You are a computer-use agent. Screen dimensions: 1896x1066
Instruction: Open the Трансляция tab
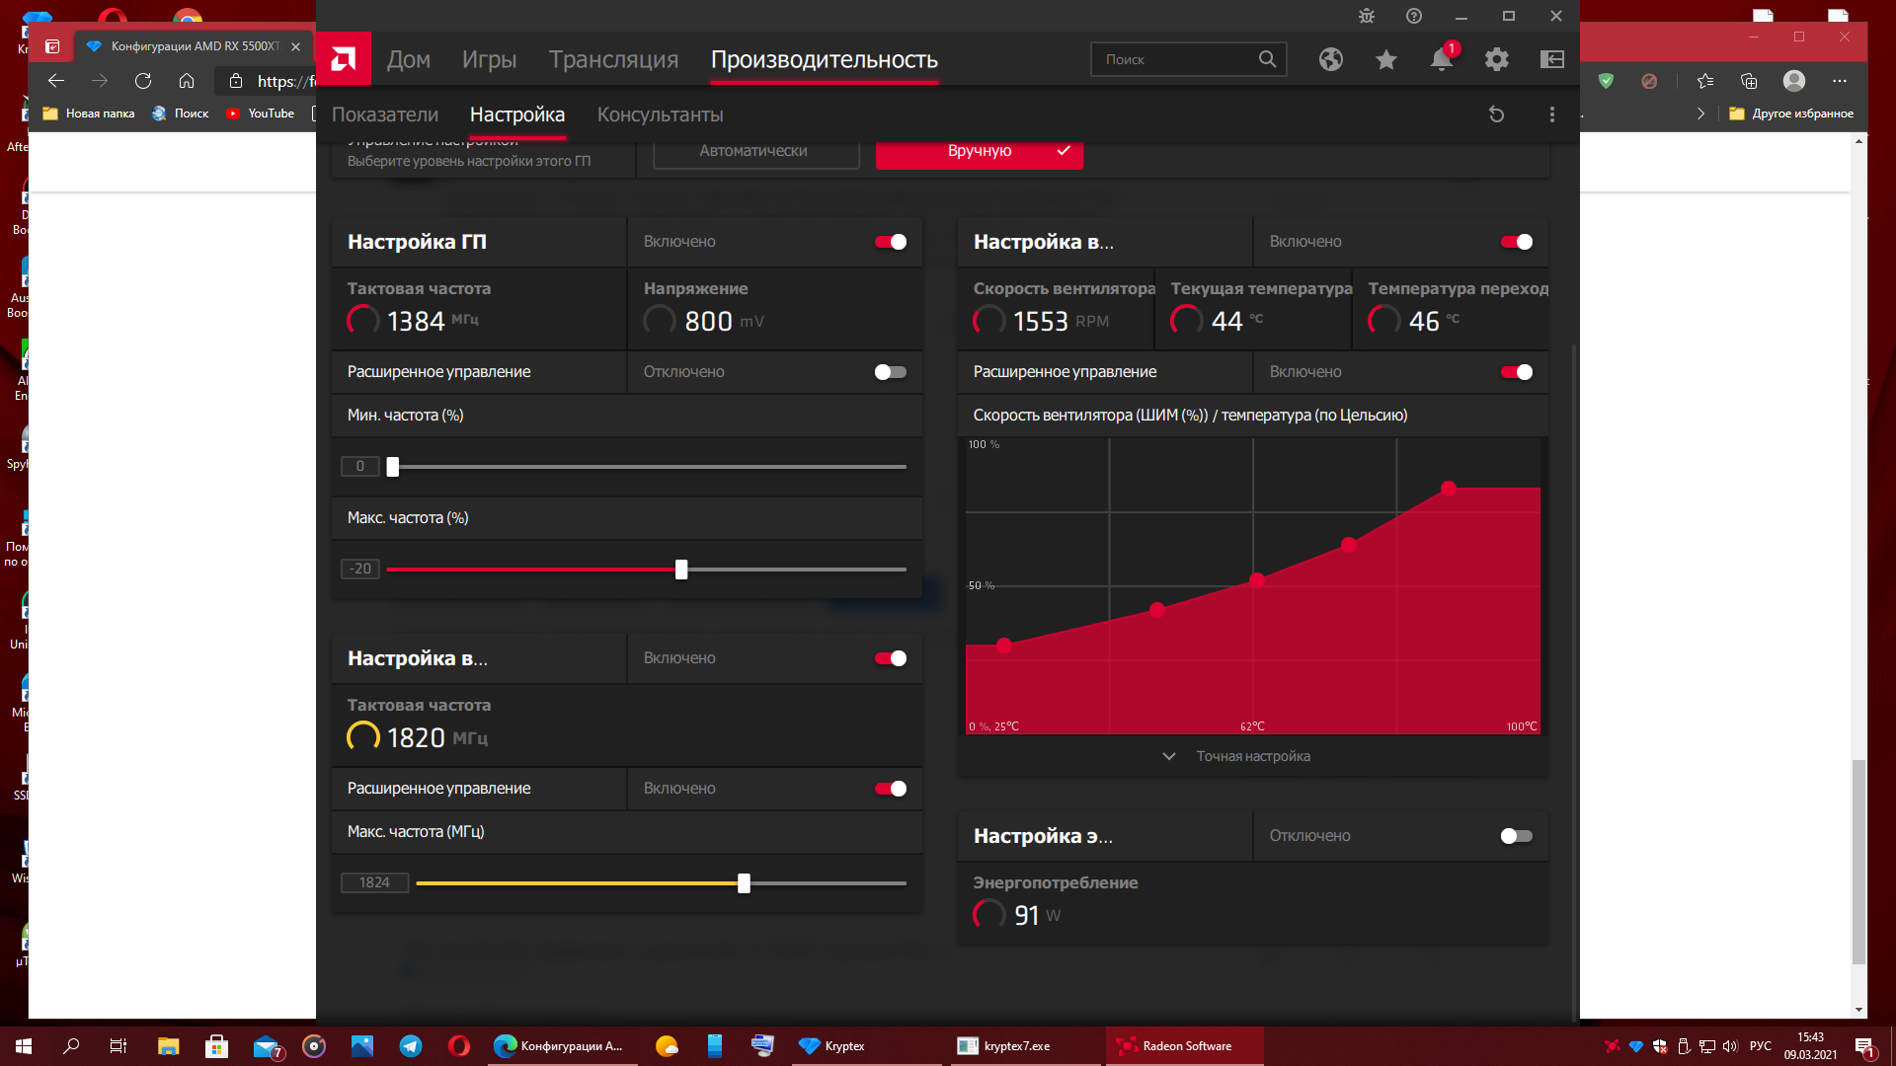coord(614,59)
